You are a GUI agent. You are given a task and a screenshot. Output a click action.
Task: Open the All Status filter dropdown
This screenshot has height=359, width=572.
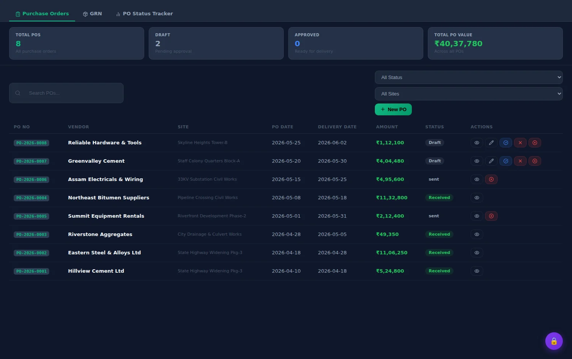(469, 77)
